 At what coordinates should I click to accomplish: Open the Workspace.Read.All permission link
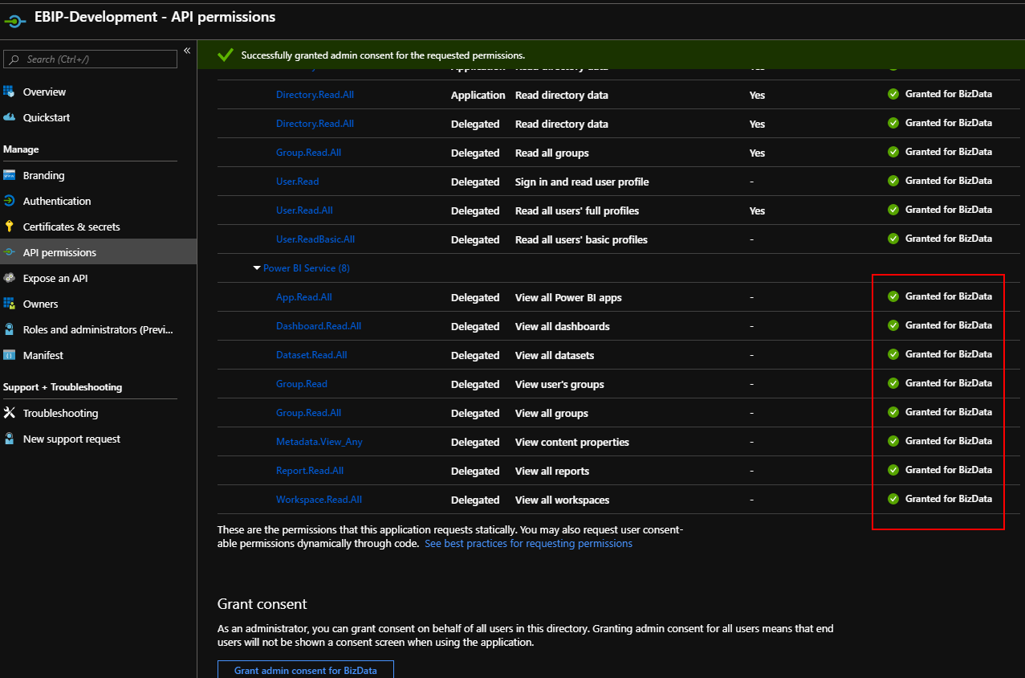click(x=319, y=500)
